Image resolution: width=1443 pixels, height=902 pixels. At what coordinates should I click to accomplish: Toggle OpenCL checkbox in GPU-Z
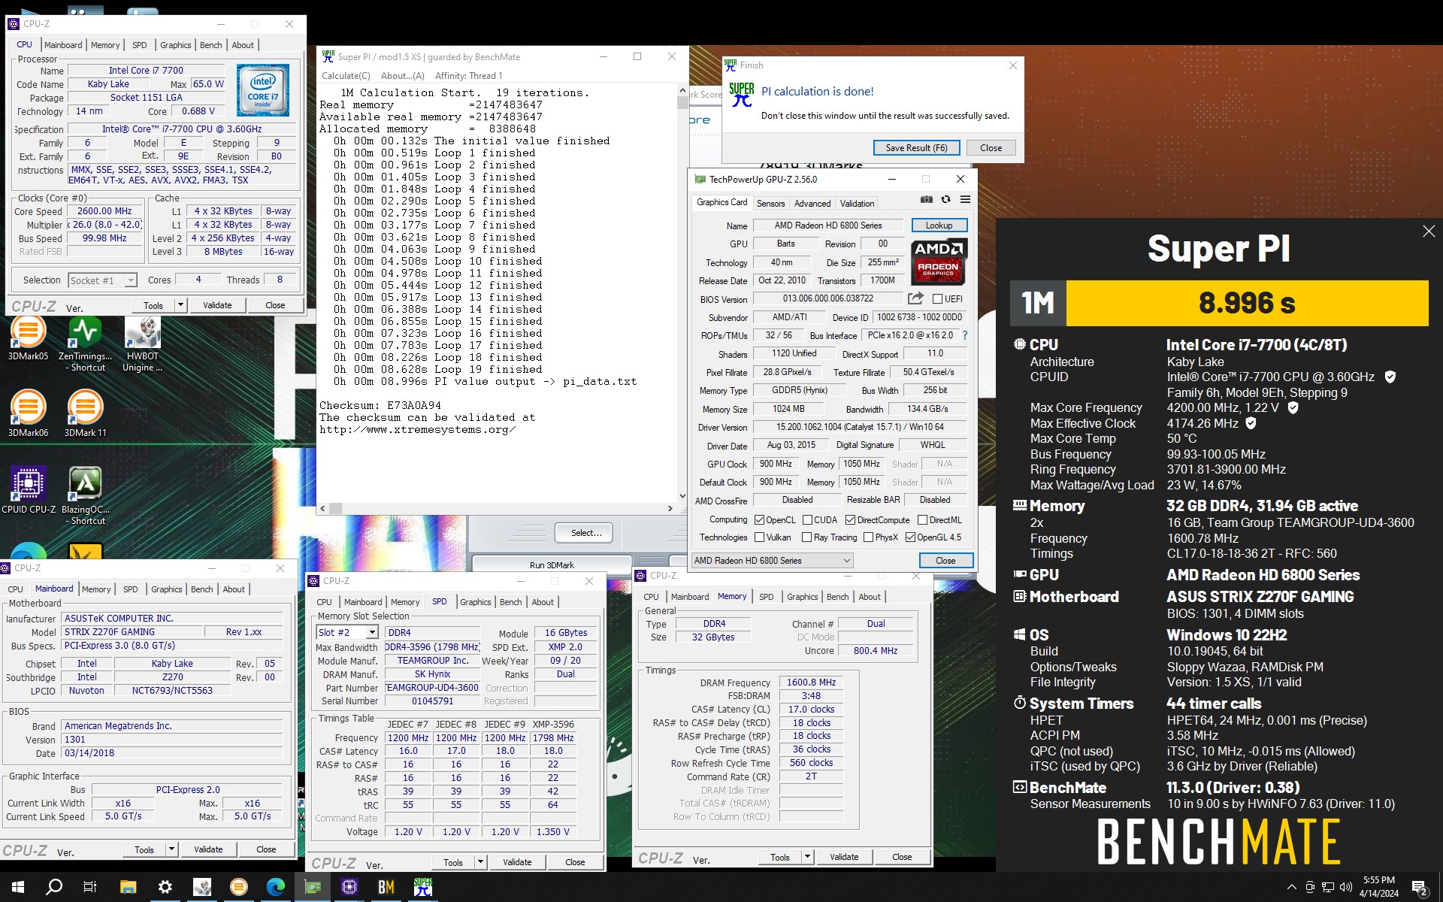759,520
